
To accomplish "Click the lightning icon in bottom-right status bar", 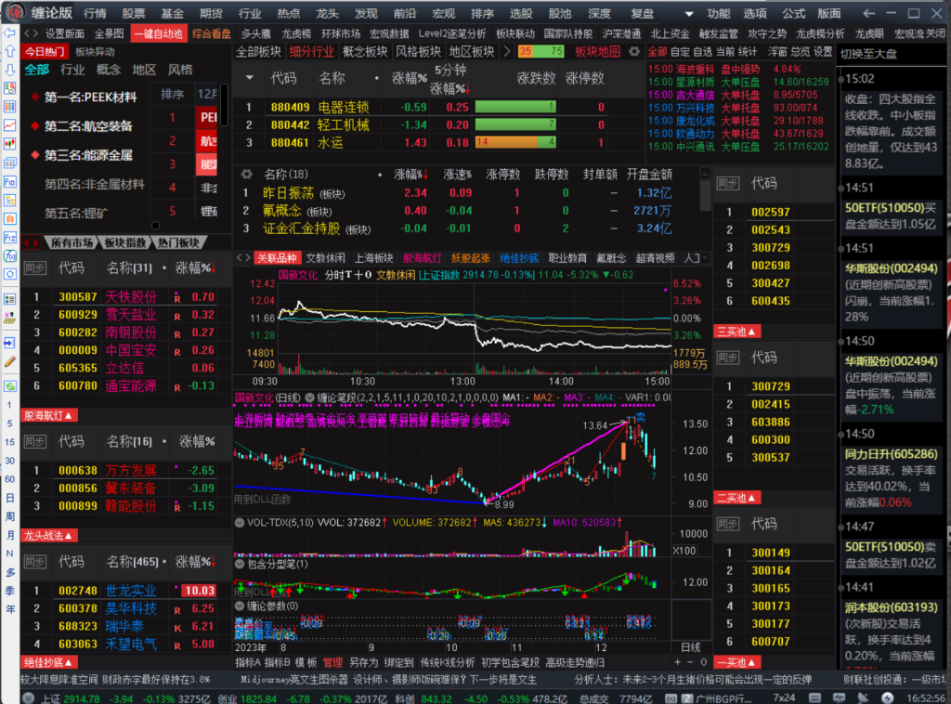I will (887, 697).
